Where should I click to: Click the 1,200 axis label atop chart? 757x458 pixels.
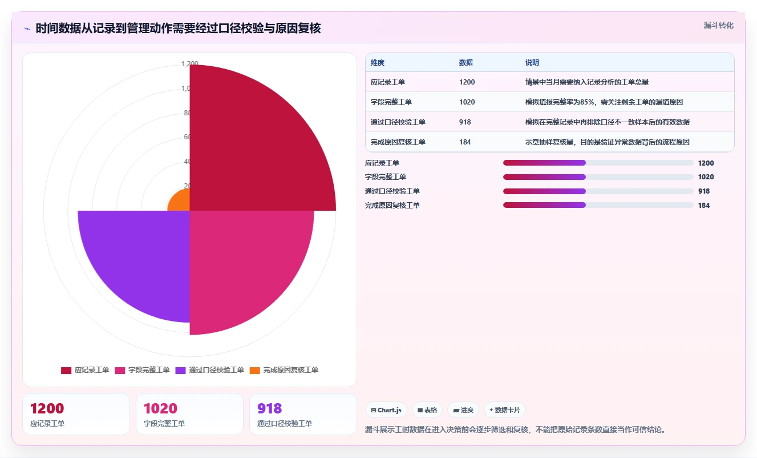point(189,64)
